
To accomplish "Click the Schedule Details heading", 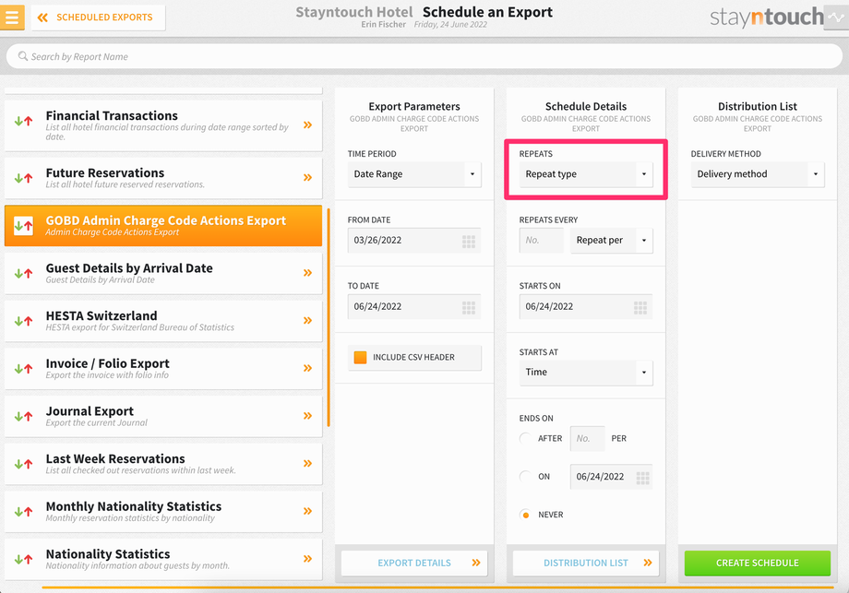I will (x=586, y=106).
